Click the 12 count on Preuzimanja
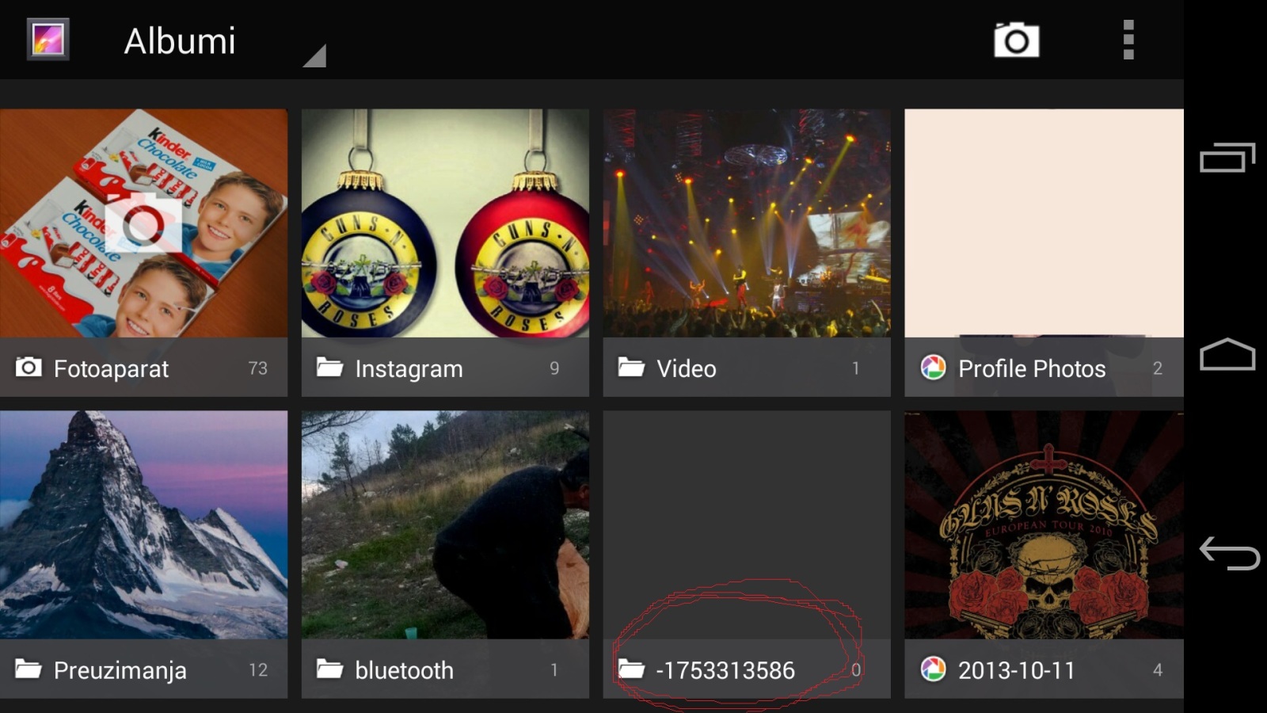This screenshot has width=1267, height=713. coord(258,670)
